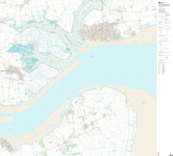Click the OS VectorMap Local title text
Screen dimensions: 173x156
(164, 5)
